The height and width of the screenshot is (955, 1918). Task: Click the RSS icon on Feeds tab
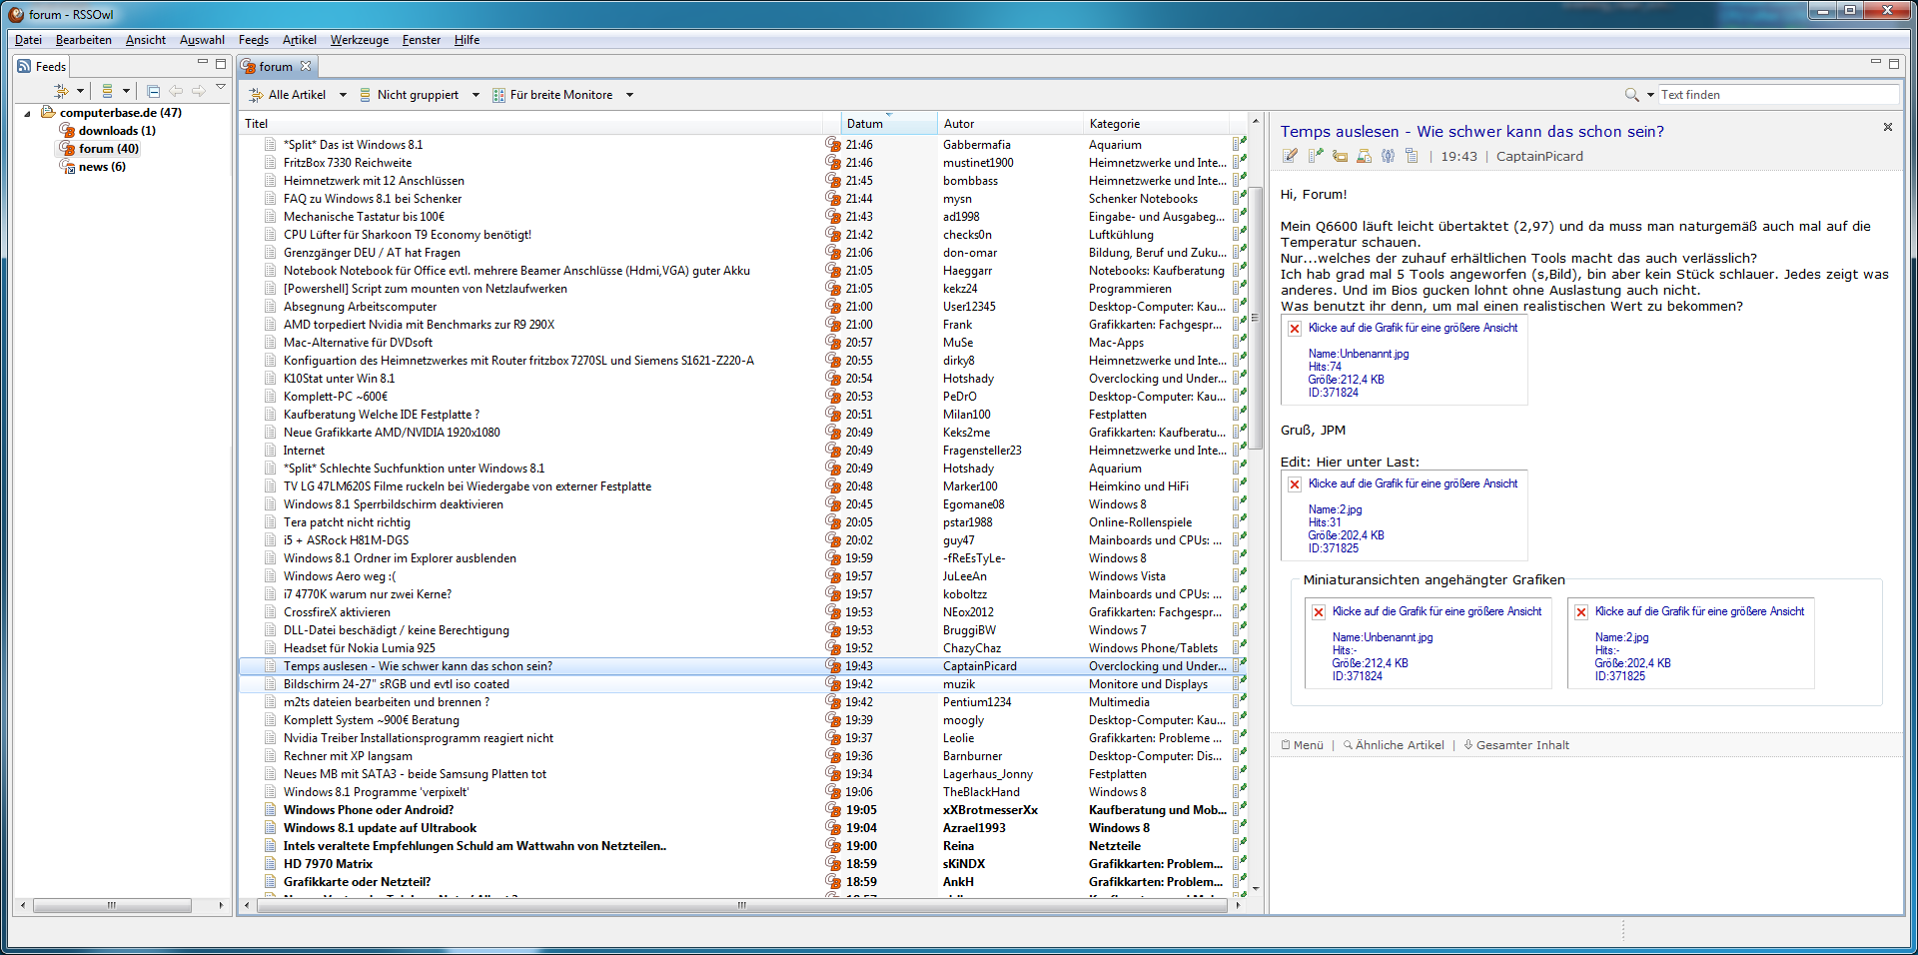point(24,66)
